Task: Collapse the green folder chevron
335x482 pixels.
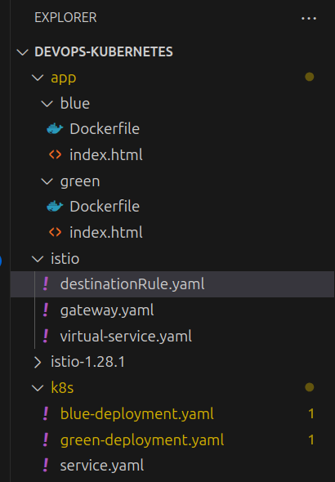Action: tap(47, 181)
